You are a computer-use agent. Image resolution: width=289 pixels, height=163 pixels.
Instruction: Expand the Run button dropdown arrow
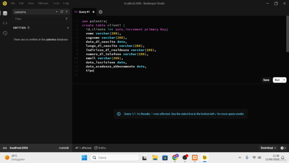tap(284, 80)
